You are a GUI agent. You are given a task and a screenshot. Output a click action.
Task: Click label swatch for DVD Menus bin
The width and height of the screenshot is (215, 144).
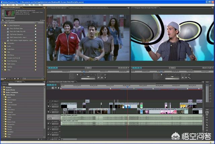36,55
